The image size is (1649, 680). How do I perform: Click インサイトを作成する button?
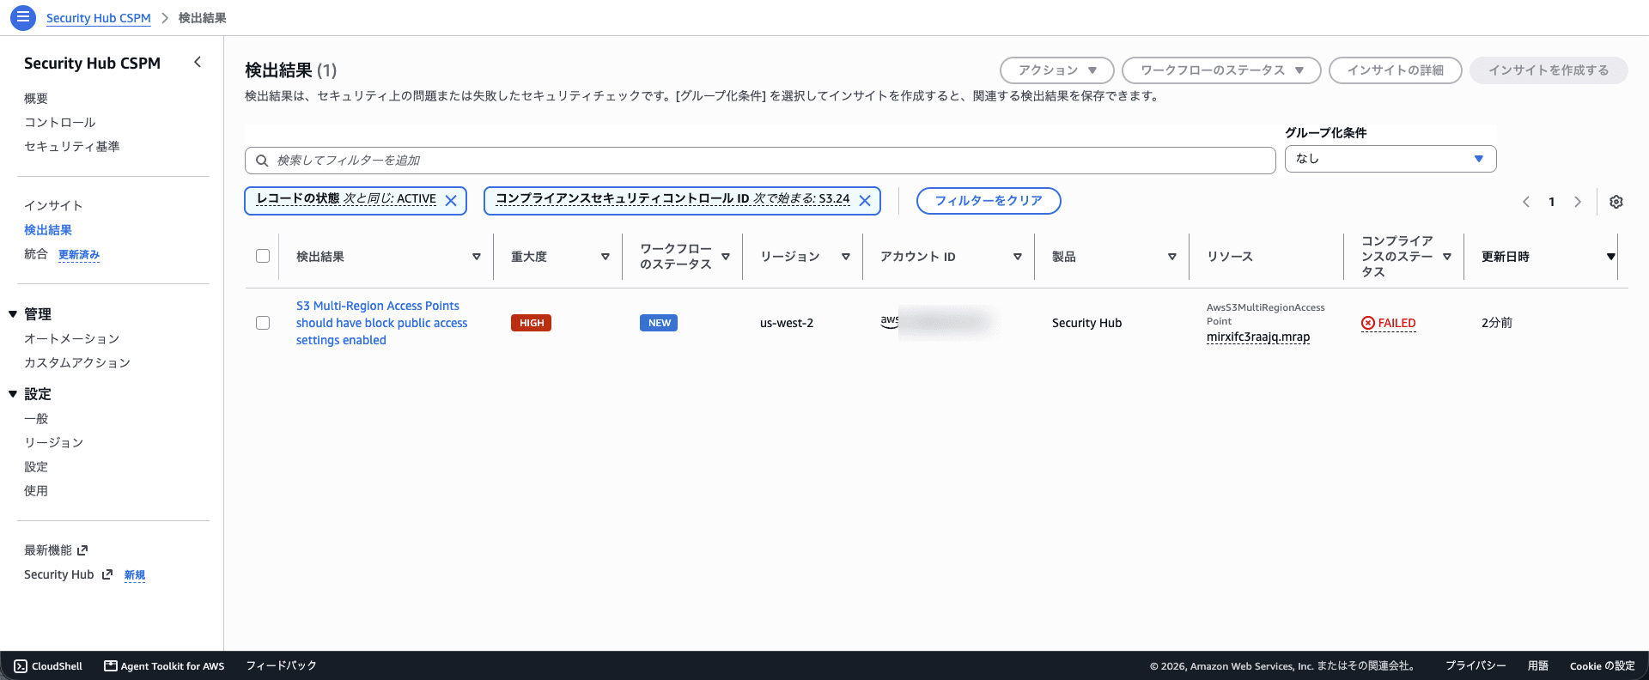click(x=1549, y=70)
